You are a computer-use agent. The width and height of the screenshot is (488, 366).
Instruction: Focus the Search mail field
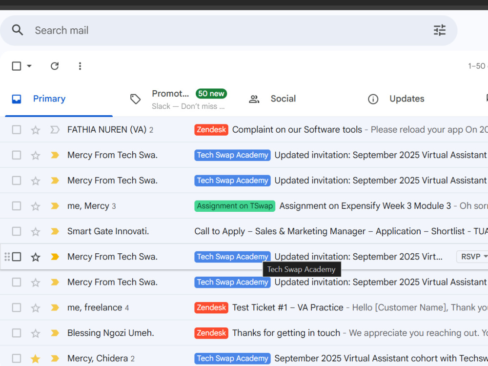coord(229,30)
